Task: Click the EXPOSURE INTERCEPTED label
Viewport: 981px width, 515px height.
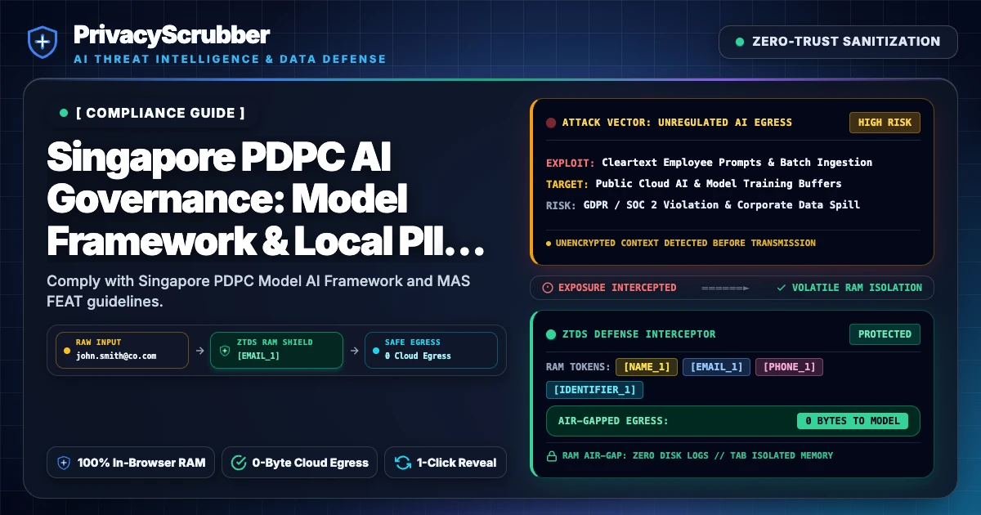Action: [x=617, y=288]
